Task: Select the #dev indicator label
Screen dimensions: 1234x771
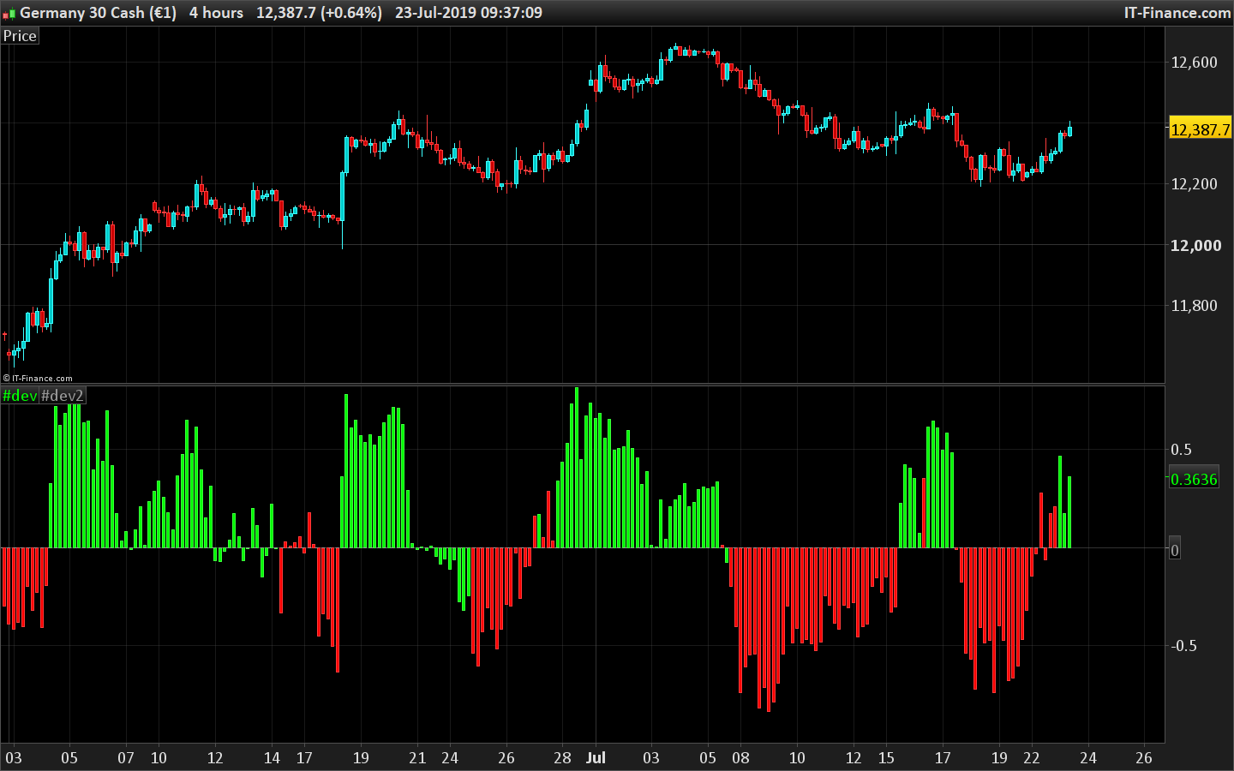Action: [20, 396]
